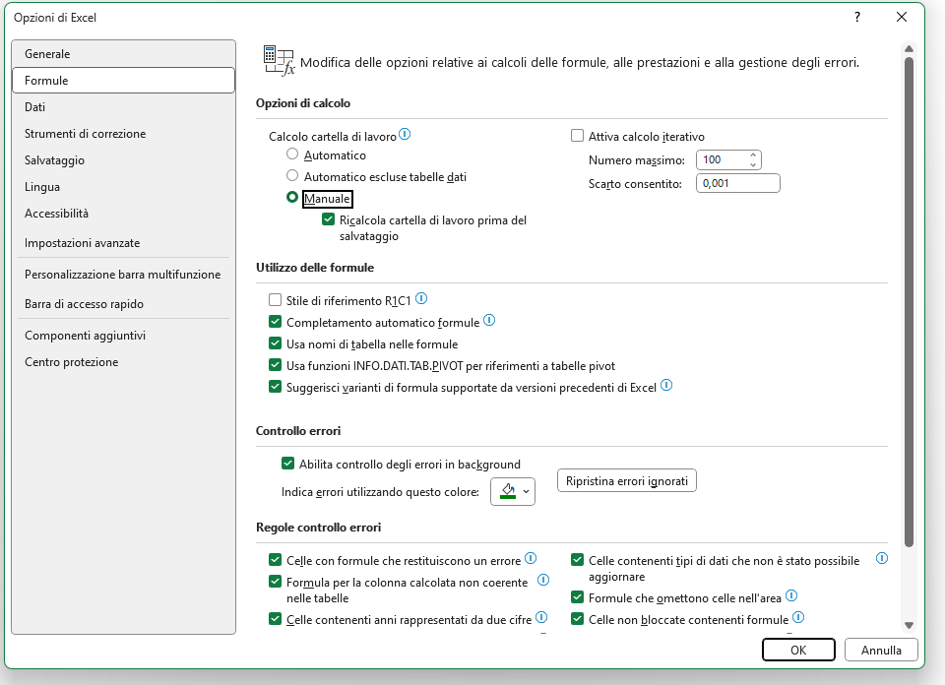Click info icon for Formule che omettono celle

click(791, 595)
